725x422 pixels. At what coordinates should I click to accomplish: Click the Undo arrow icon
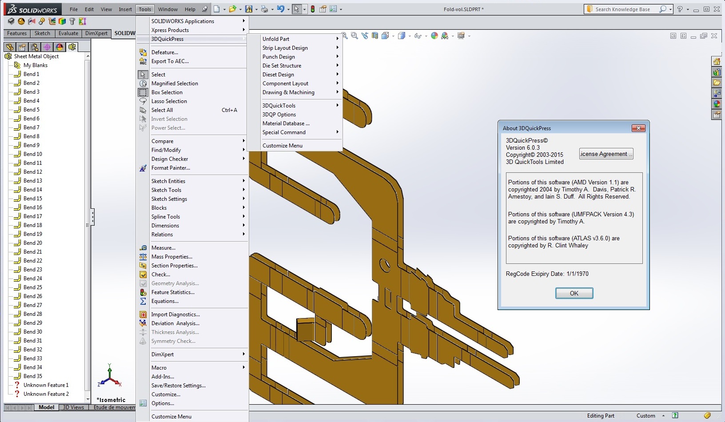(x=280, y=9)
